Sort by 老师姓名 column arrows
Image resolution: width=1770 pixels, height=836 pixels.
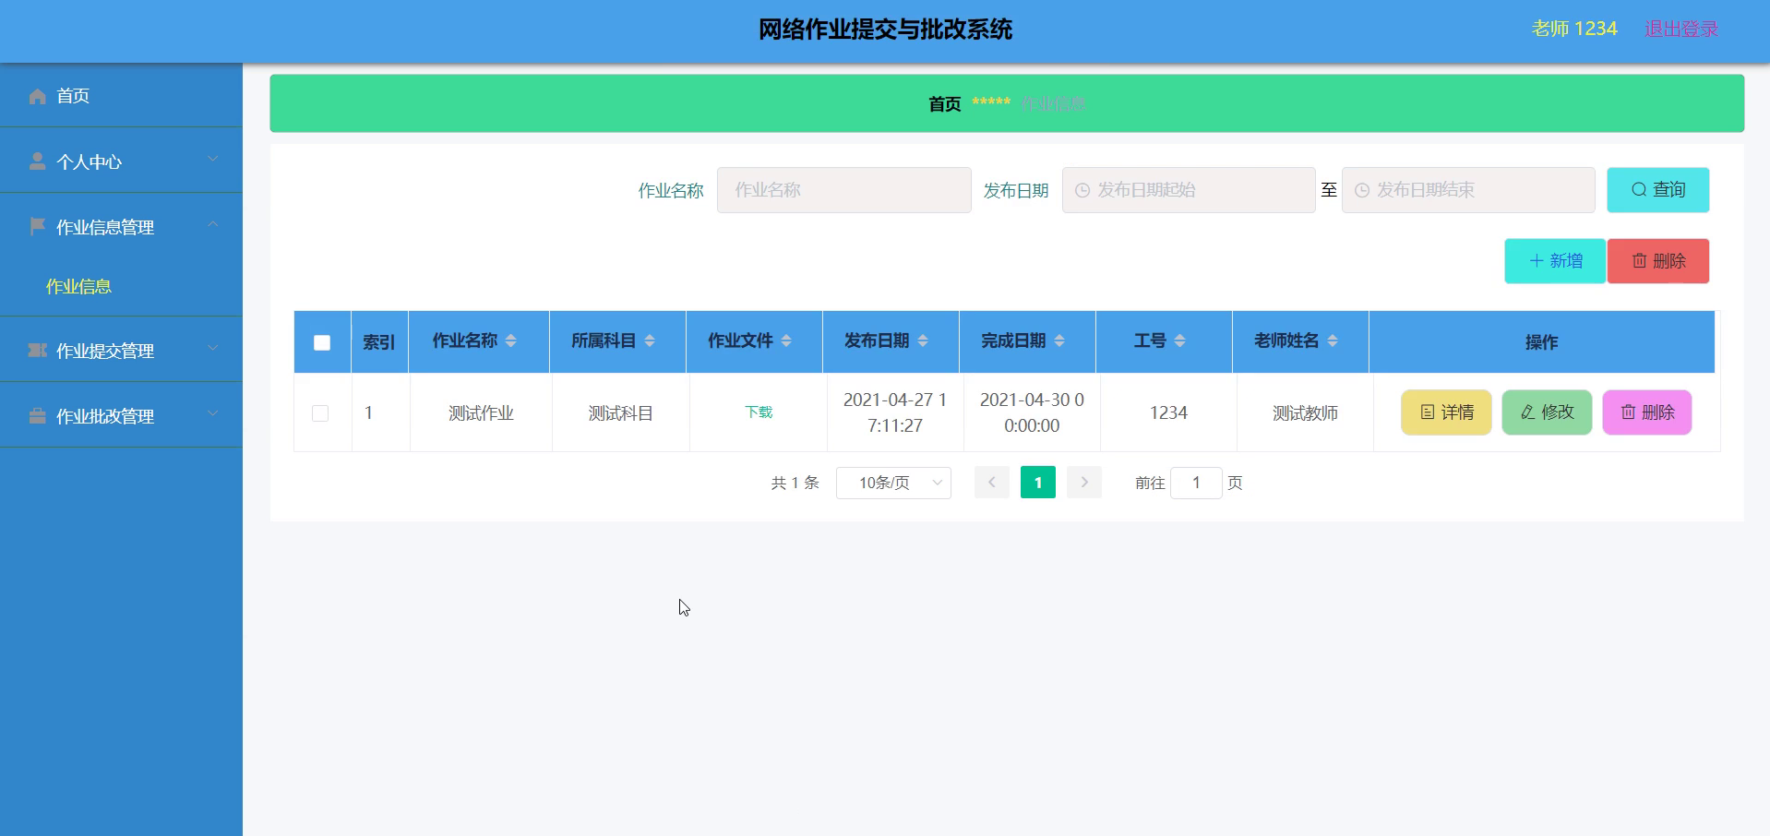[x=1332, y=340]
